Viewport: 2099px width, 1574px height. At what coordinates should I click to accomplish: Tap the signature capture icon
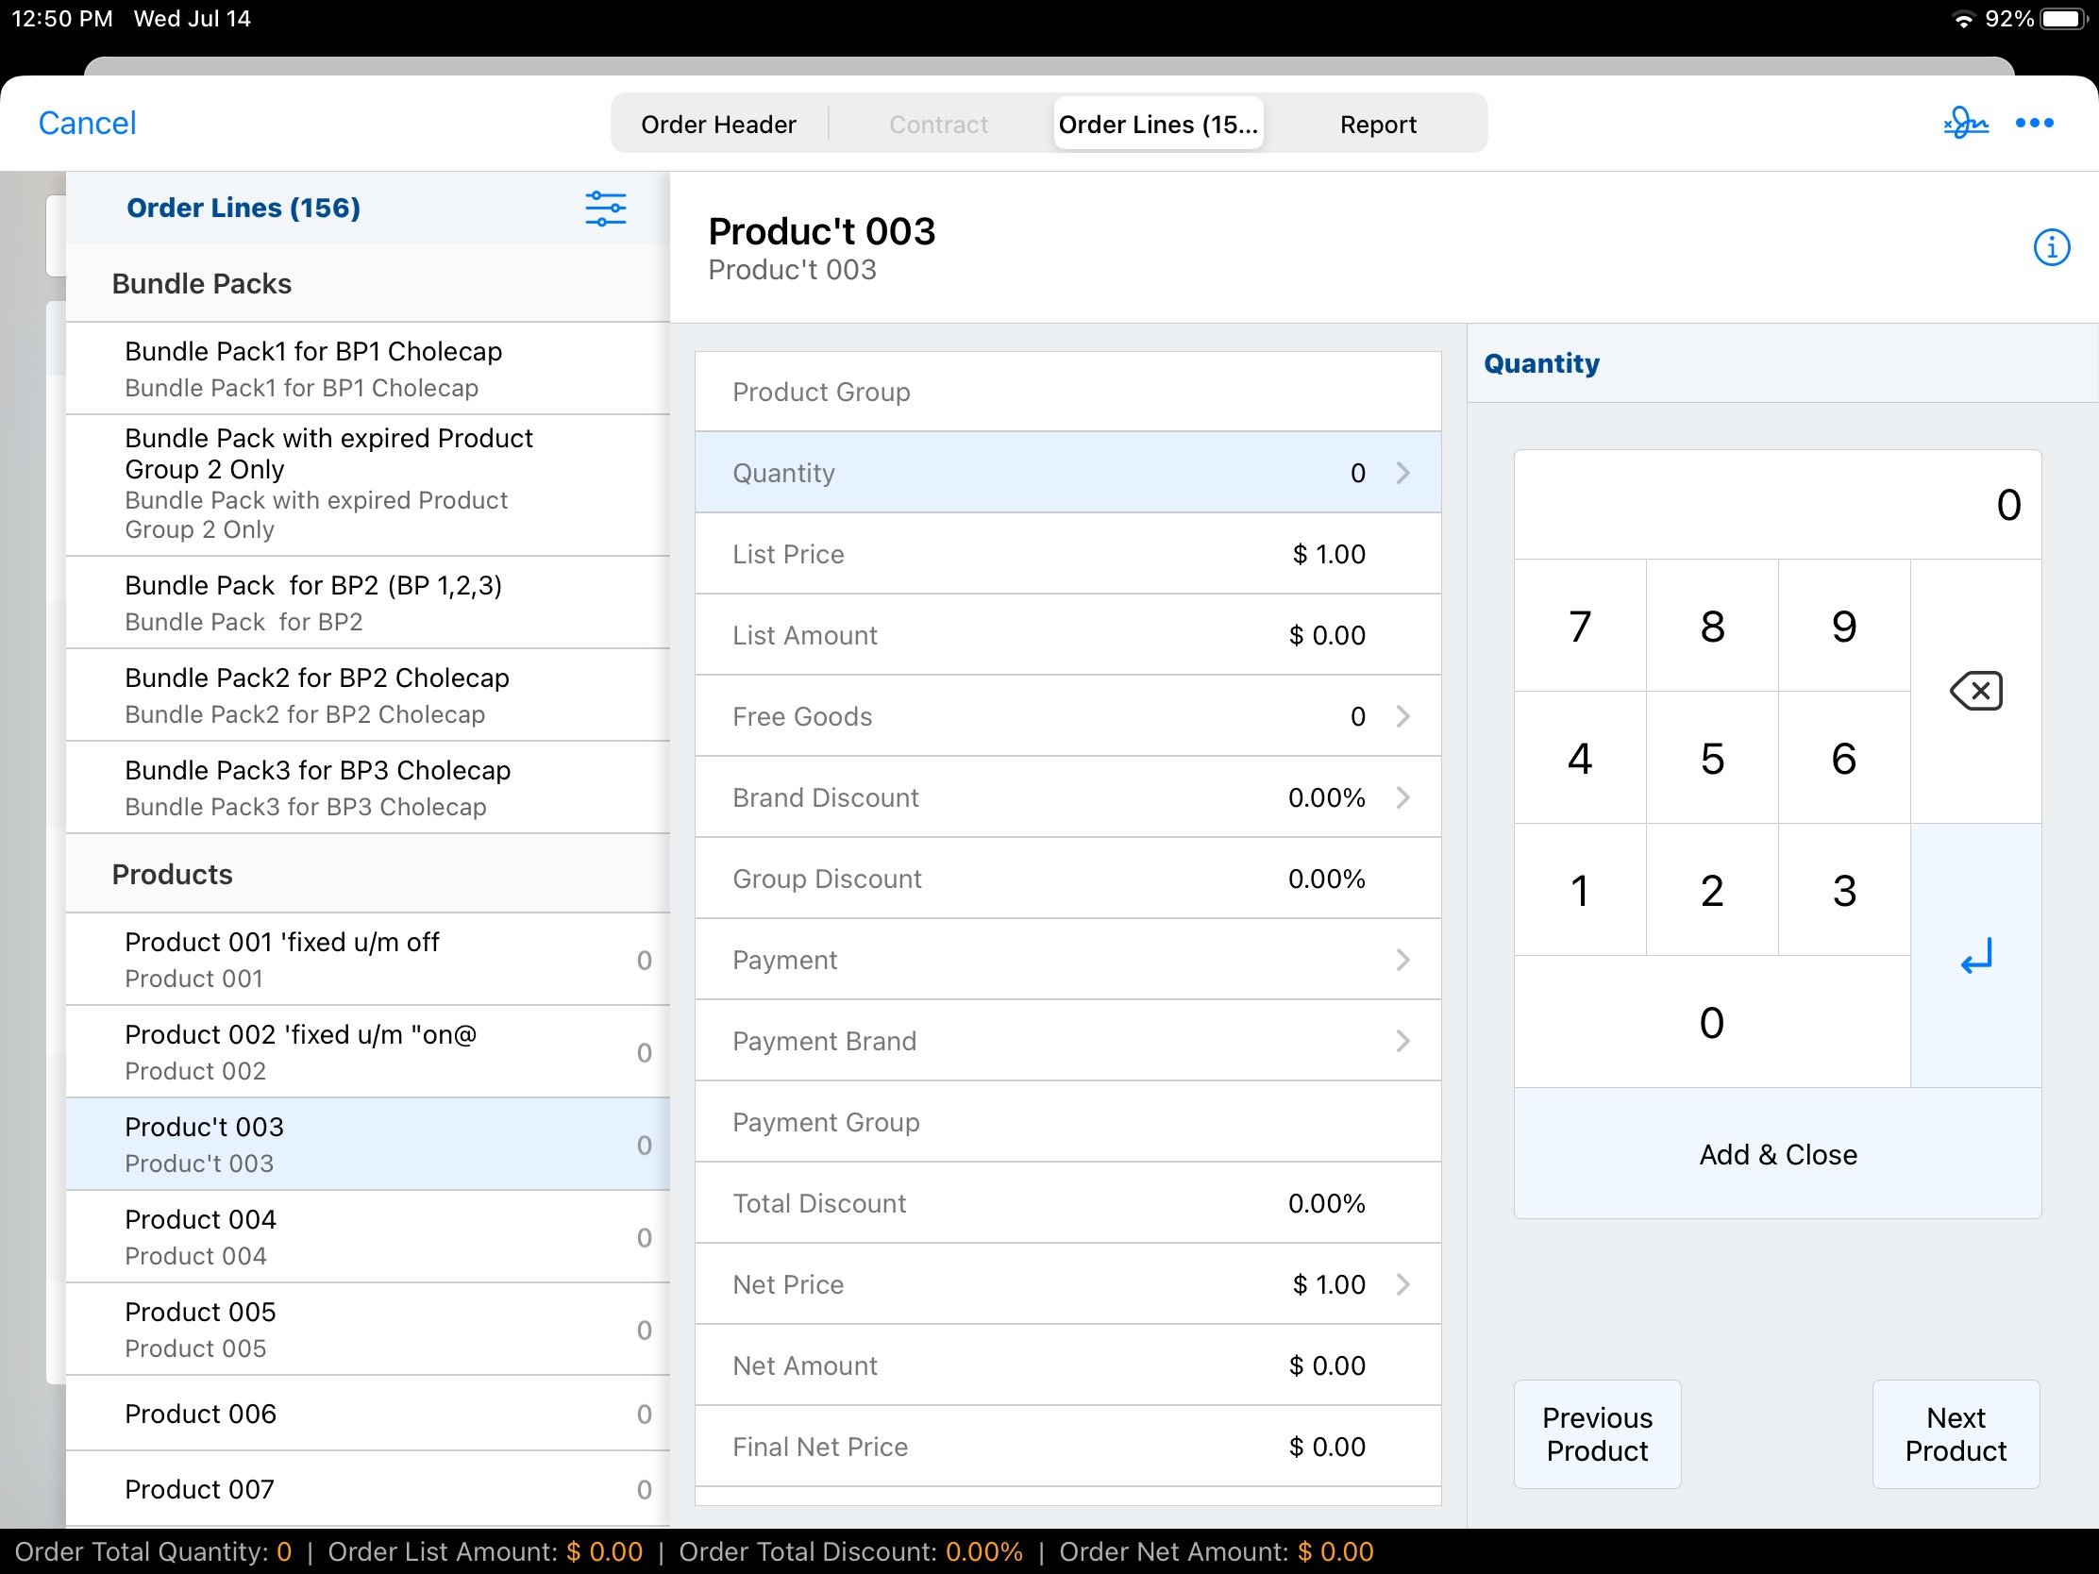(1965, 124)
